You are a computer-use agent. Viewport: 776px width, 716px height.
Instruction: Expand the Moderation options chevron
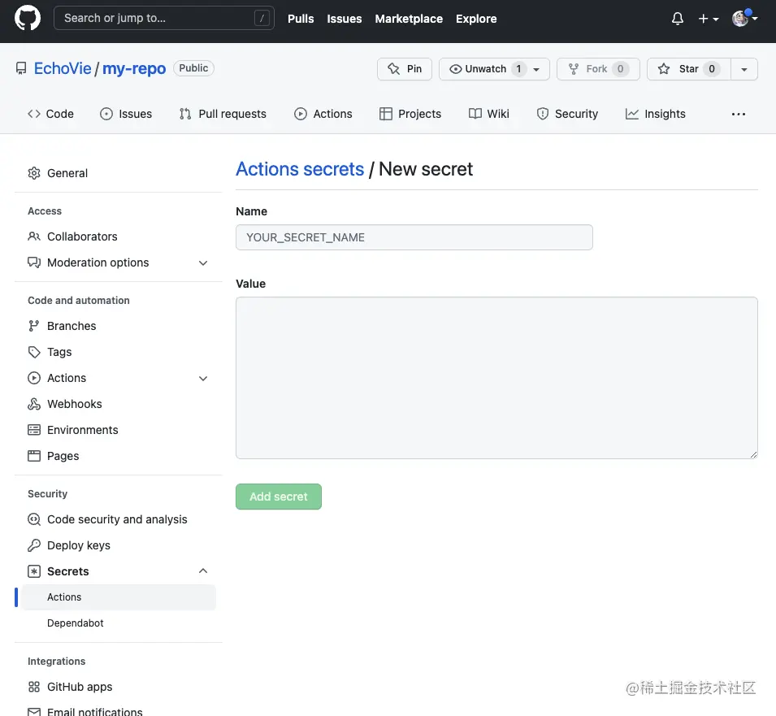(203, 263)
